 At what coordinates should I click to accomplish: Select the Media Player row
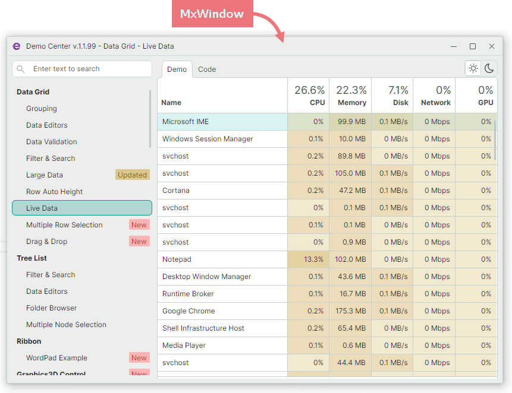(x=327, y=346)
